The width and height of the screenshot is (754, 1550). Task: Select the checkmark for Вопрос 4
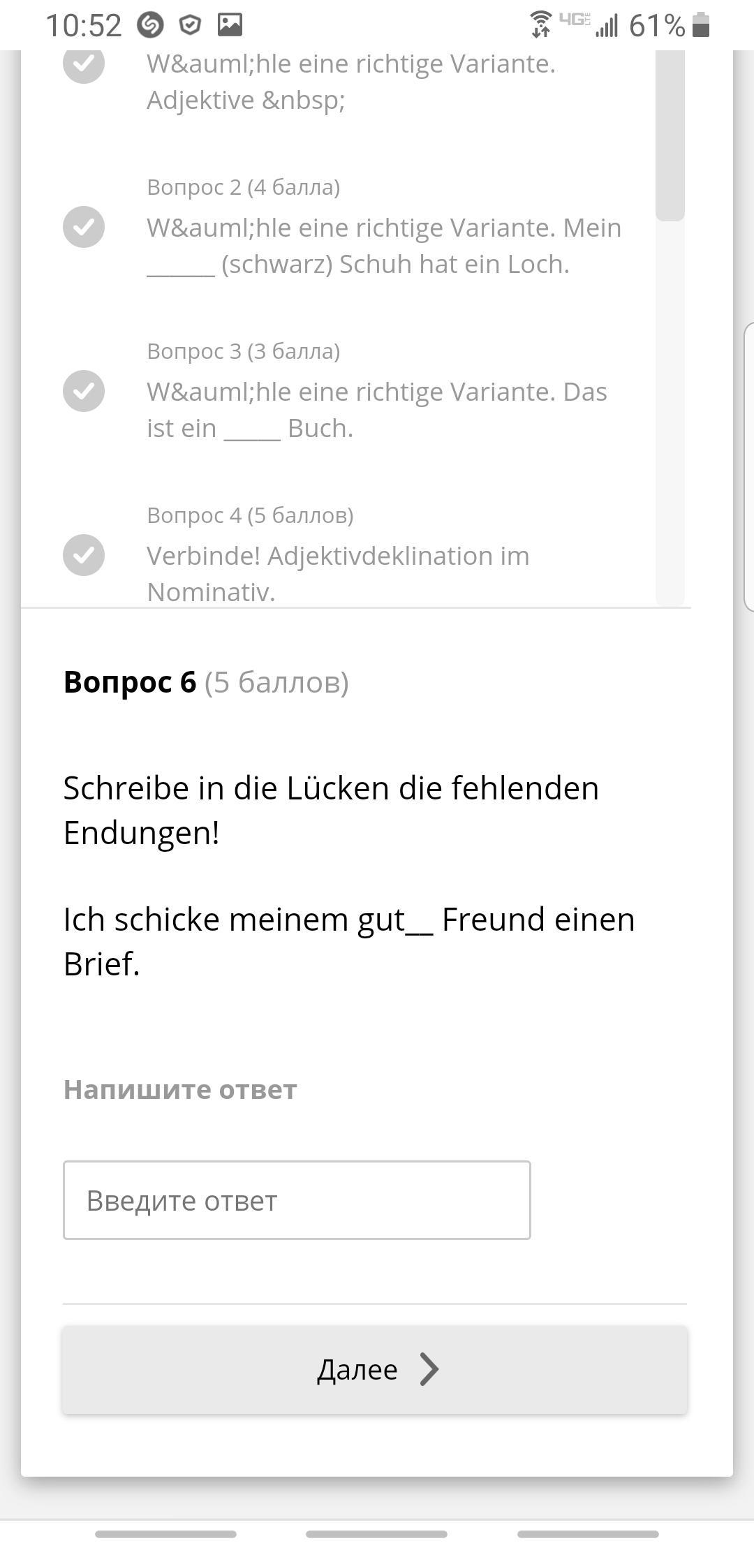tap(84, 555)
